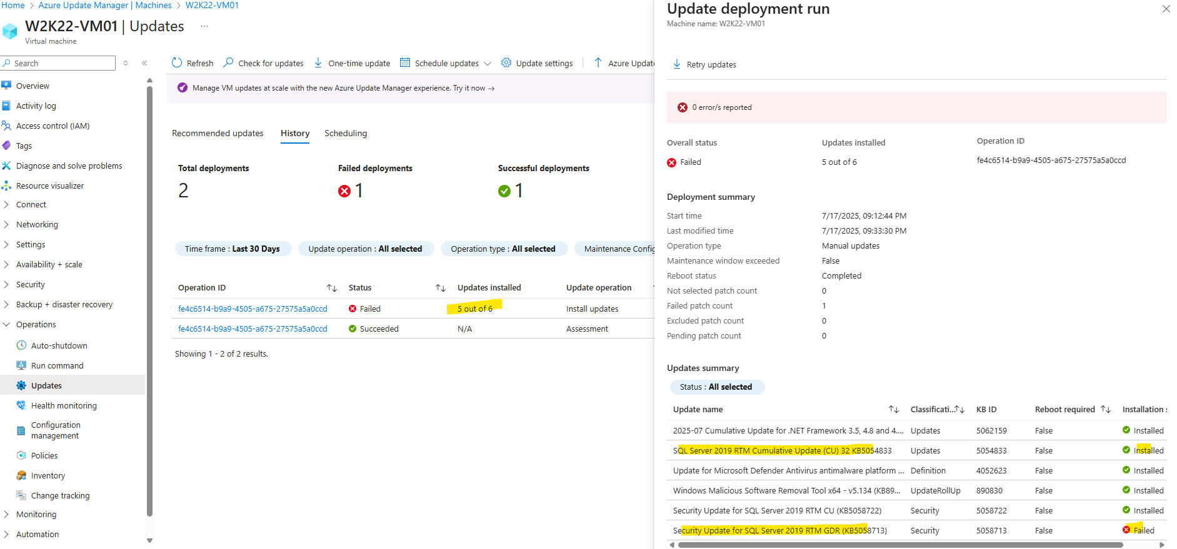
Task: Click the Check for updates magnifier icon
Action: pos(229,62)
